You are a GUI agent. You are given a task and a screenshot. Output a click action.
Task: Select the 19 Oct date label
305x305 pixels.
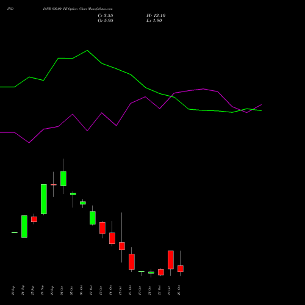point(140,290)
